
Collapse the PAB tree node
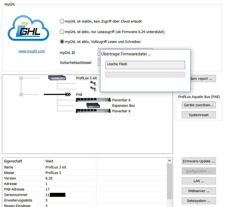(x=21, y=95)
